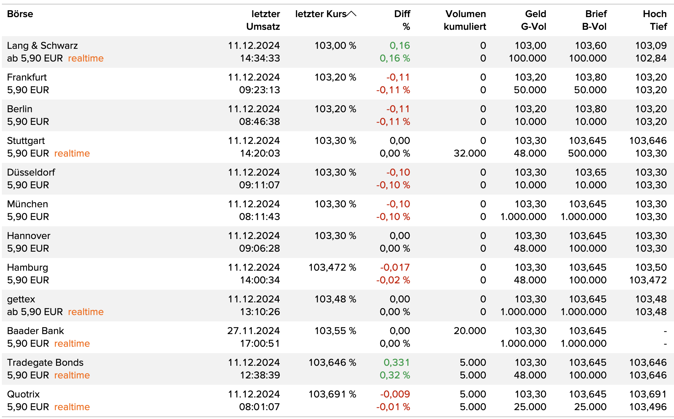674x419 pixels.
Task: Open the München exchange entry
Action: click(27, 204)
